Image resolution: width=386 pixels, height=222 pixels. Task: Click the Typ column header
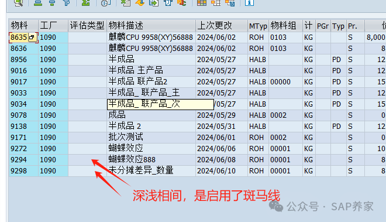(x=339, y=26)
